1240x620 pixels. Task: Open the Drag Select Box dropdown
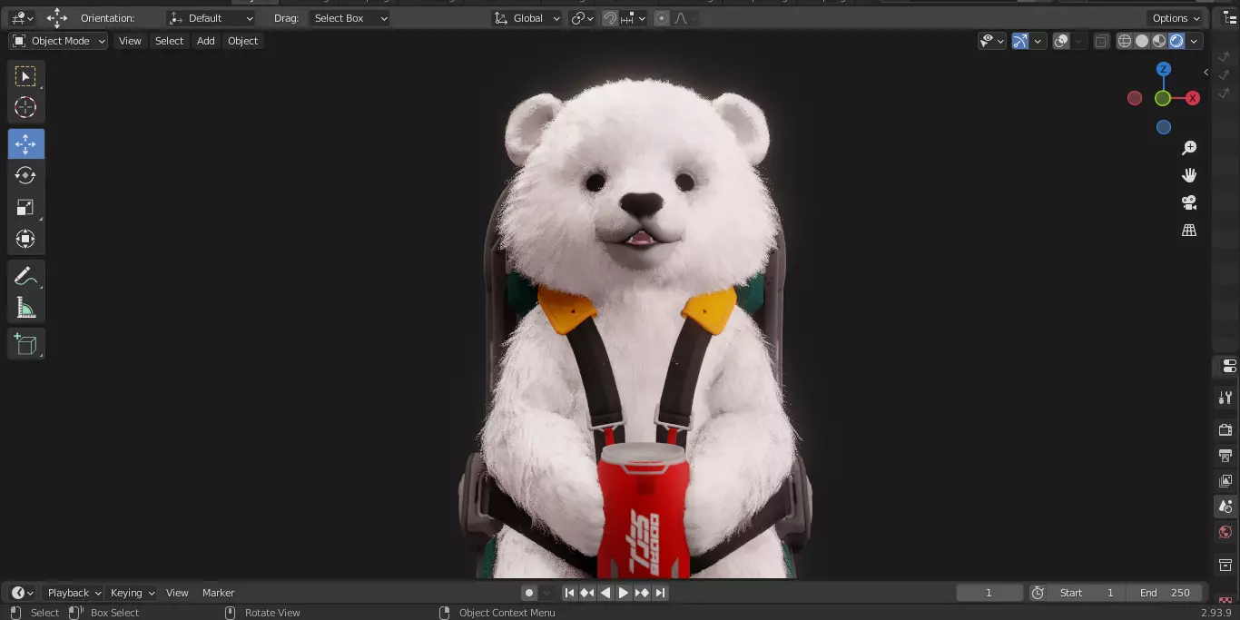[349, 18]
